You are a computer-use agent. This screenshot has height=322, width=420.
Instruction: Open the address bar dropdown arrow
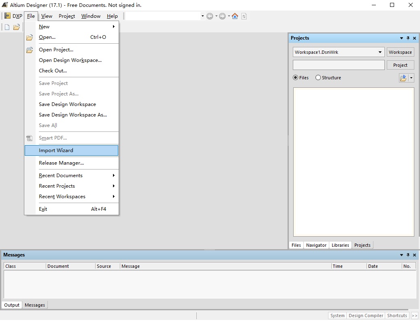click(203, 16)
